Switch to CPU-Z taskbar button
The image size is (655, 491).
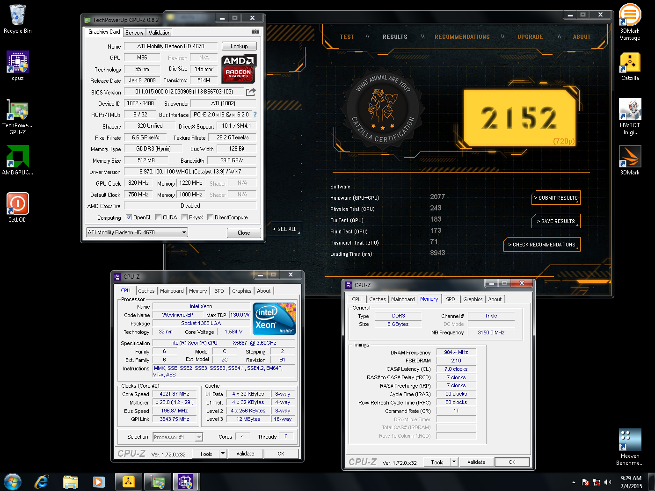186,482
